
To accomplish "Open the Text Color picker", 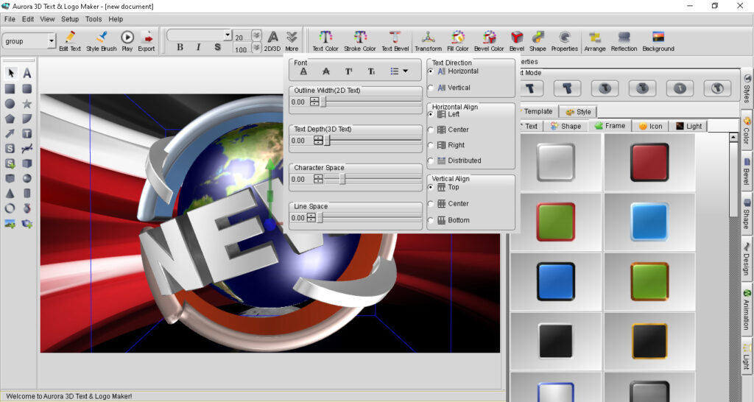I will pyautogui.click(x=325, y=41).
